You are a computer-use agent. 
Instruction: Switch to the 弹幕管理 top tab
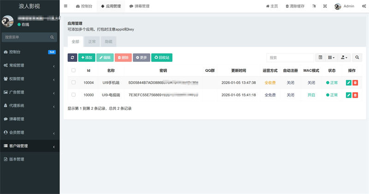click(140, 6)
